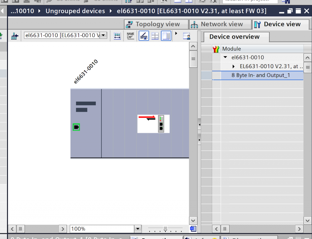Select the EL6631 module image in rack
Image resolution: width=312 pixels, height=239 pixels.
[153, 124]
